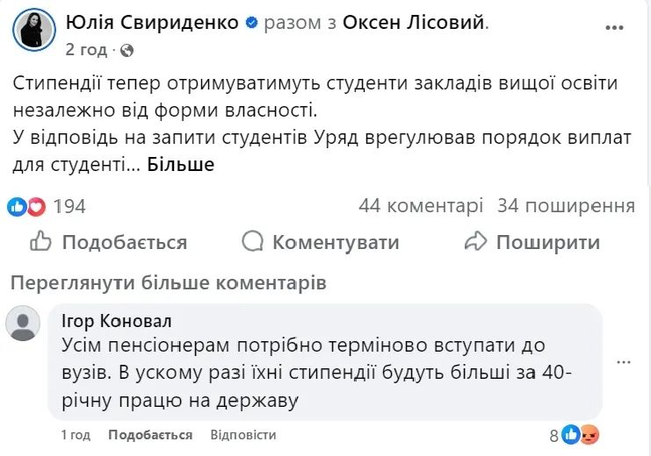Show the list of 194 reactions
This screenshot has width=651, height=456.
tap(69, 207)
